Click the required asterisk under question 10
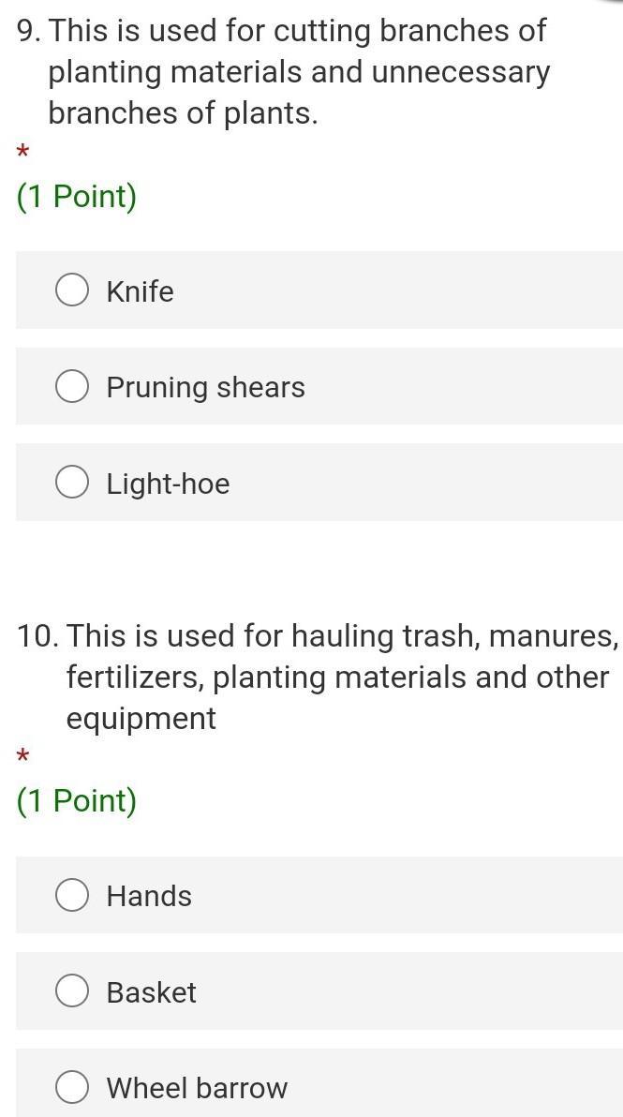This screenshot has width=623, height=1117. 22,756
